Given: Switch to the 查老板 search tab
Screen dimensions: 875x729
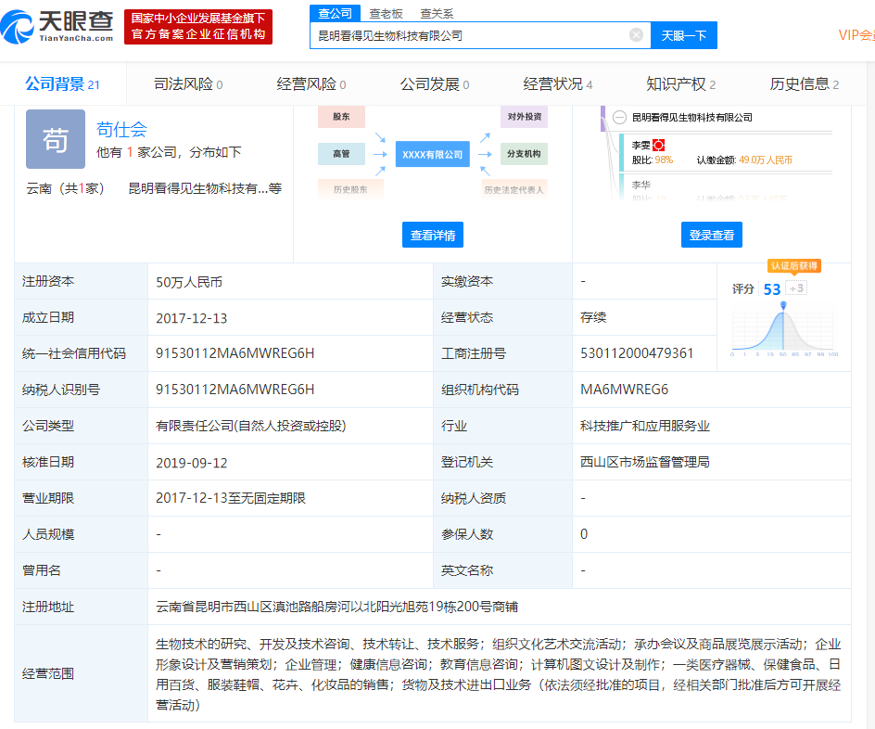Looking at the screenshot, I should [386, 13].
